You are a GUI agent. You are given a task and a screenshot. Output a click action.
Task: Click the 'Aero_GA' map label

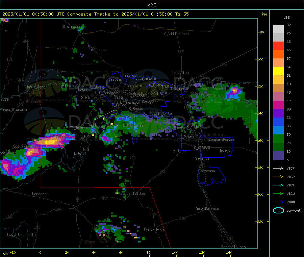click(x=202, y=159)
